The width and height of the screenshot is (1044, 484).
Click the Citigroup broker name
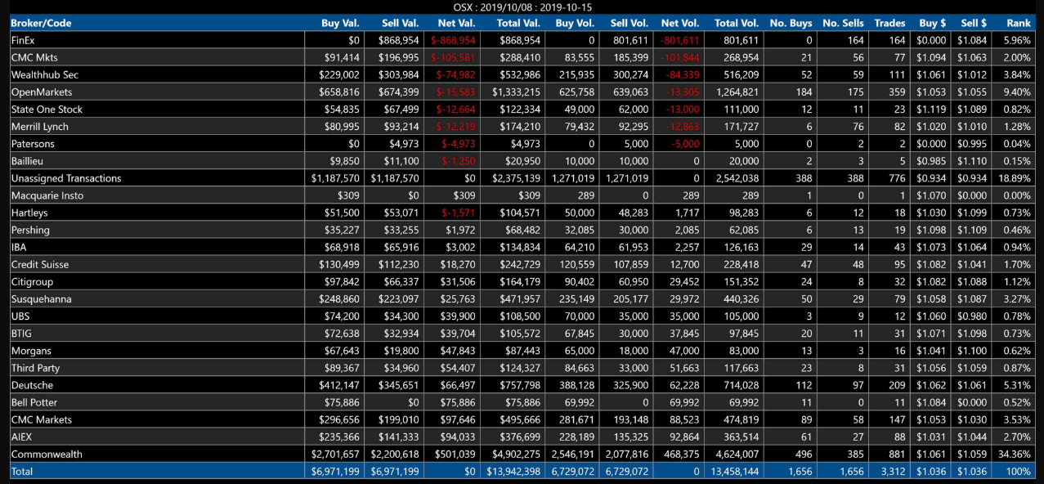point(32,282)
